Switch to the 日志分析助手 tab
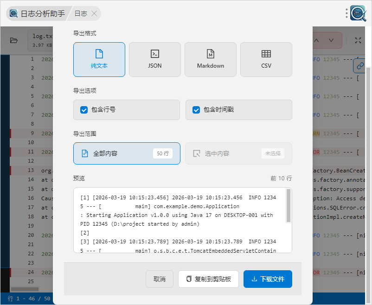 pos(38,13)
